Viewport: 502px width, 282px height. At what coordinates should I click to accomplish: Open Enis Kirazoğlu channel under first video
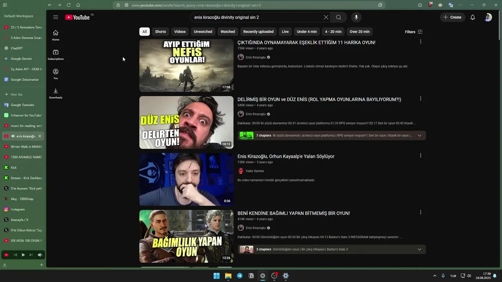tap(256, 57)
